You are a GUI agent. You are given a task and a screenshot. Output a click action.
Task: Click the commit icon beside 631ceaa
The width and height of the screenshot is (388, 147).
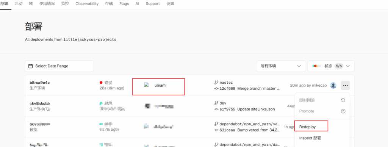point(216,130)
